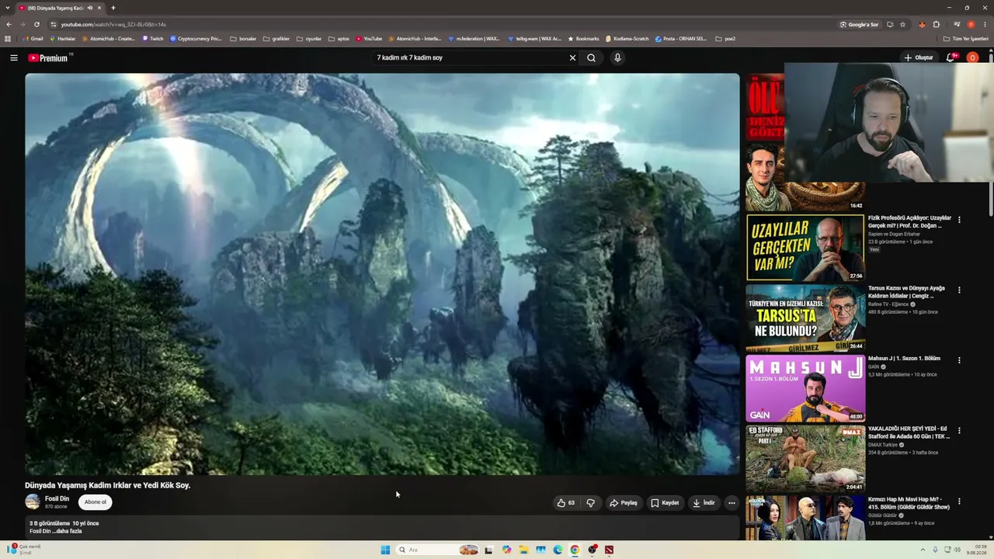Open options menu for Kırmızı Hap video
Image resolution: width=994 pixels, height=559 pixels.
959,501
